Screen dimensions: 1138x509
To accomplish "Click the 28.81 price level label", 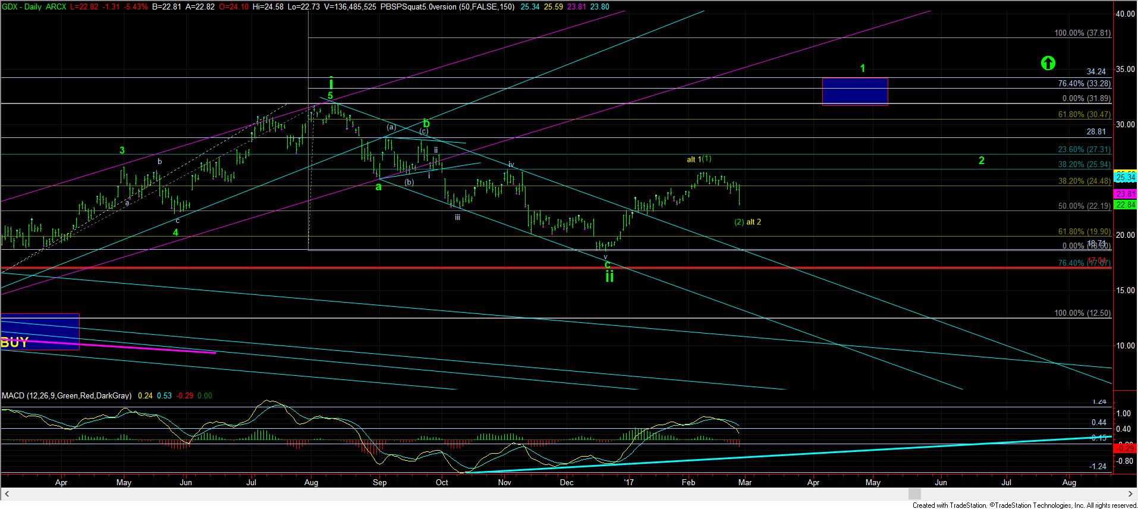I will (x=1096, y=131).
